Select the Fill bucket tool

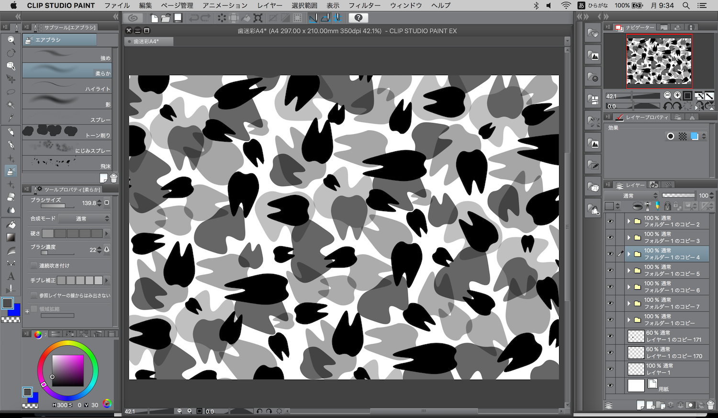(x=11, y=224)
